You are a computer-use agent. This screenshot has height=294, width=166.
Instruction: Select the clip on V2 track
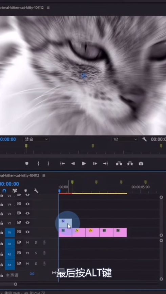point(65,223)
